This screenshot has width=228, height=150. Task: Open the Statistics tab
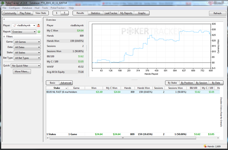95,13
